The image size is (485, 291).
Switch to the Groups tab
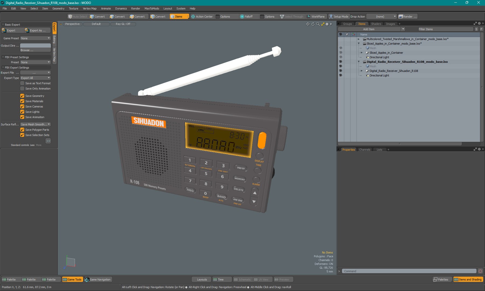tap(347, 24)
